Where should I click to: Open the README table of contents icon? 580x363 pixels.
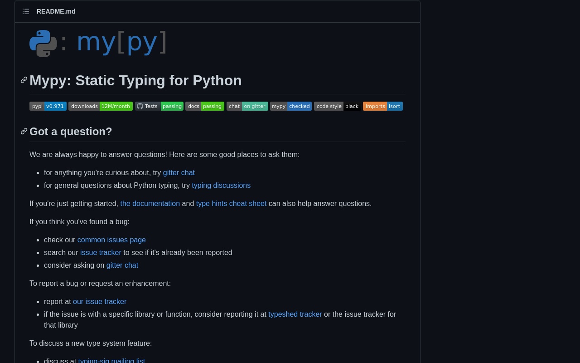pos(26,11)
